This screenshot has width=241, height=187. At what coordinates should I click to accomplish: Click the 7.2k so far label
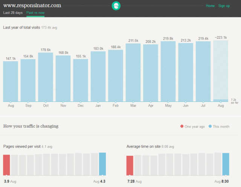coord(235,101)
